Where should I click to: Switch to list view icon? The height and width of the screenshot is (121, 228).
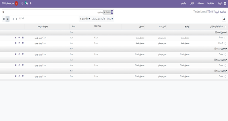click(x=7, y=19)
